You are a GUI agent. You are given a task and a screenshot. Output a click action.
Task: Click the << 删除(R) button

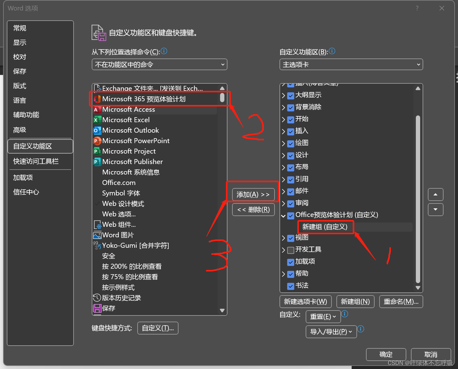(x=253, y=210)
